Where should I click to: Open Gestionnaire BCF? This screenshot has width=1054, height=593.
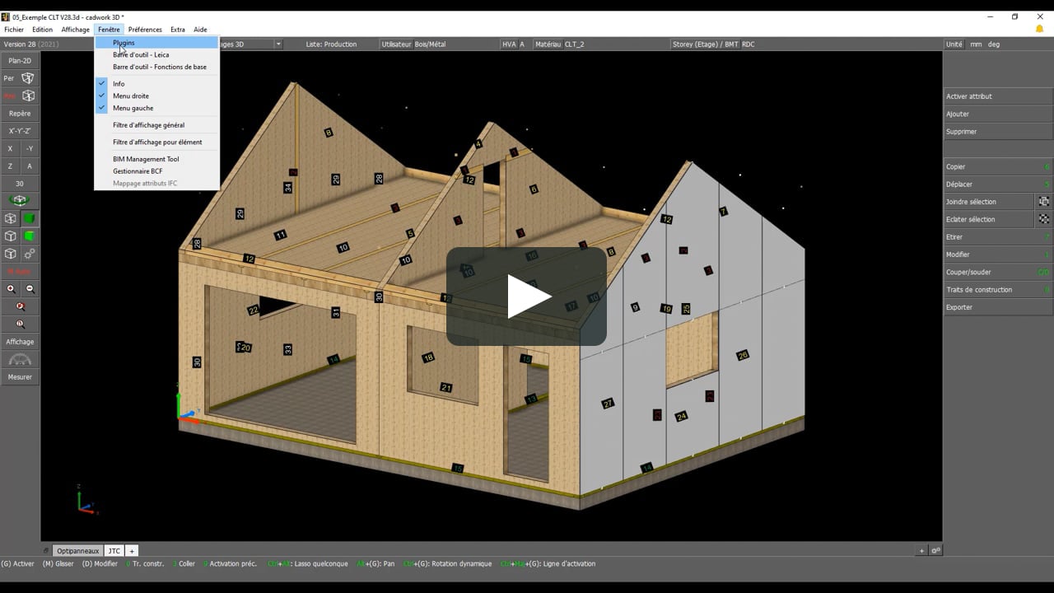coord(157,171)
